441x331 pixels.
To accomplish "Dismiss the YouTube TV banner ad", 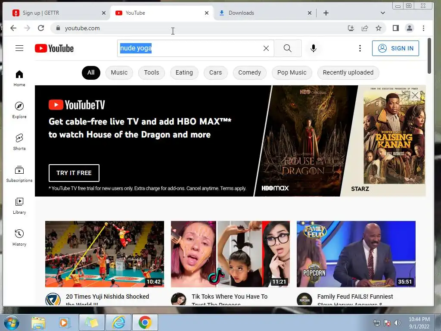I will 415,95.
